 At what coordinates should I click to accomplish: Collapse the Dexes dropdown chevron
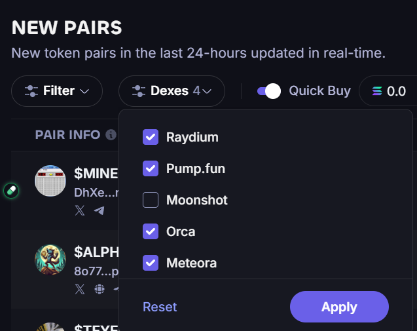click(207, 92)
